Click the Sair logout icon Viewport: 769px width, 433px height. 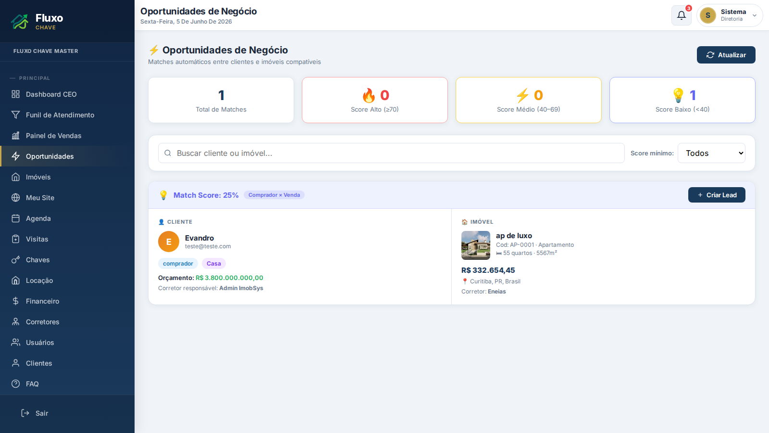[x=25, y=413]
